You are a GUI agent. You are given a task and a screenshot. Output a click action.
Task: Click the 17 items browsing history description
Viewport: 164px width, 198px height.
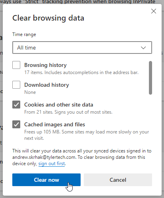coord(81,72)
